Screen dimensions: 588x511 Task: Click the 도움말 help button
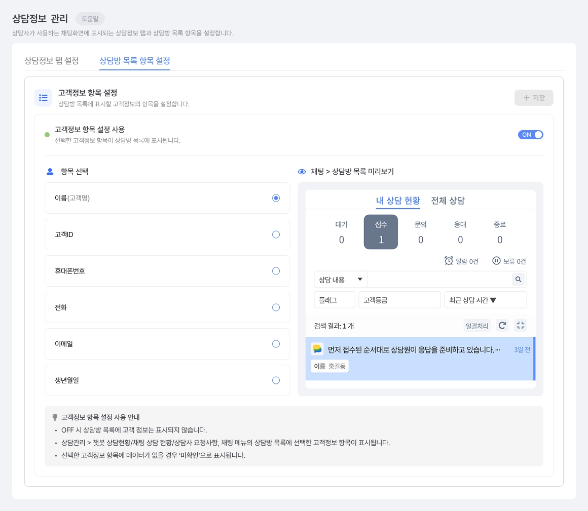(x=90, y=19)
